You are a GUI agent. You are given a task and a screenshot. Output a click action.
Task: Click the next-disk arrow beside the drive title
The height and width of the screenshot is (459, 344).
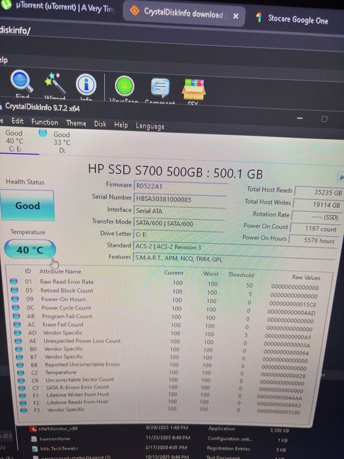tap(341, 177)
